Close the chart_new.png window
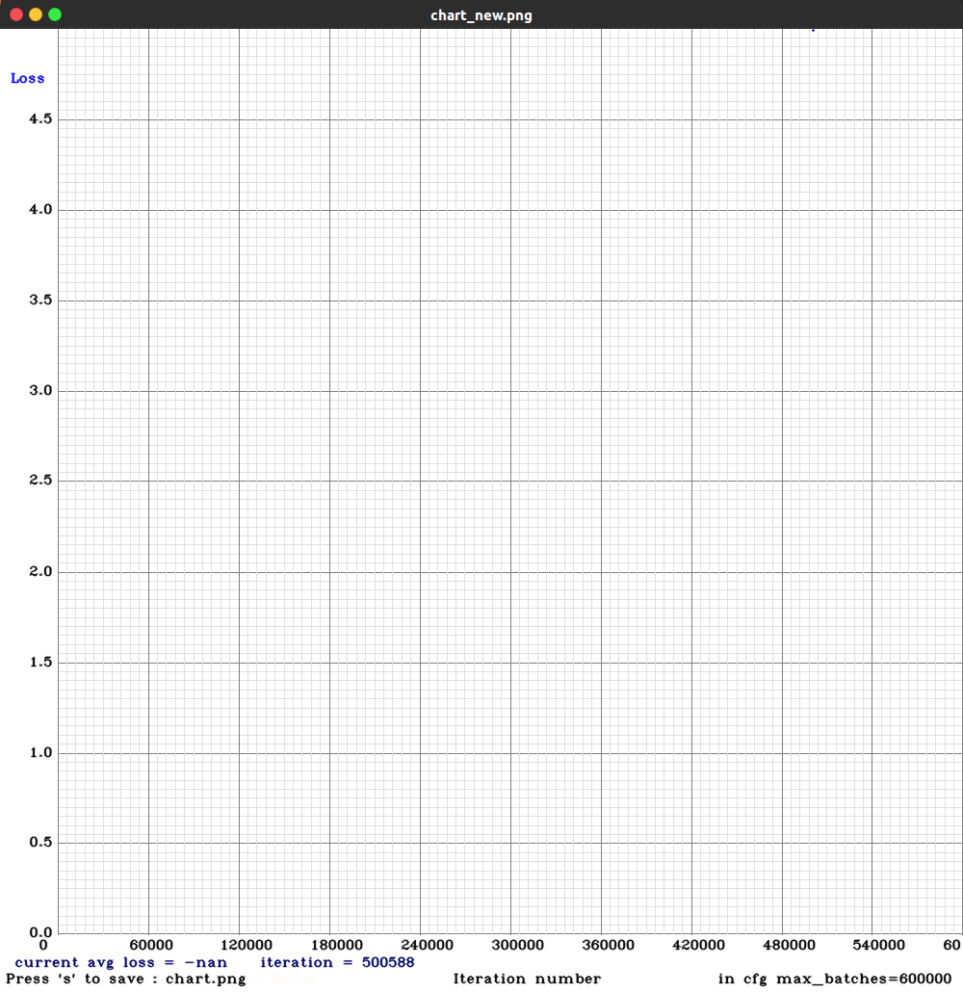The height and width of the screenshot is (992, 963). 16,14
